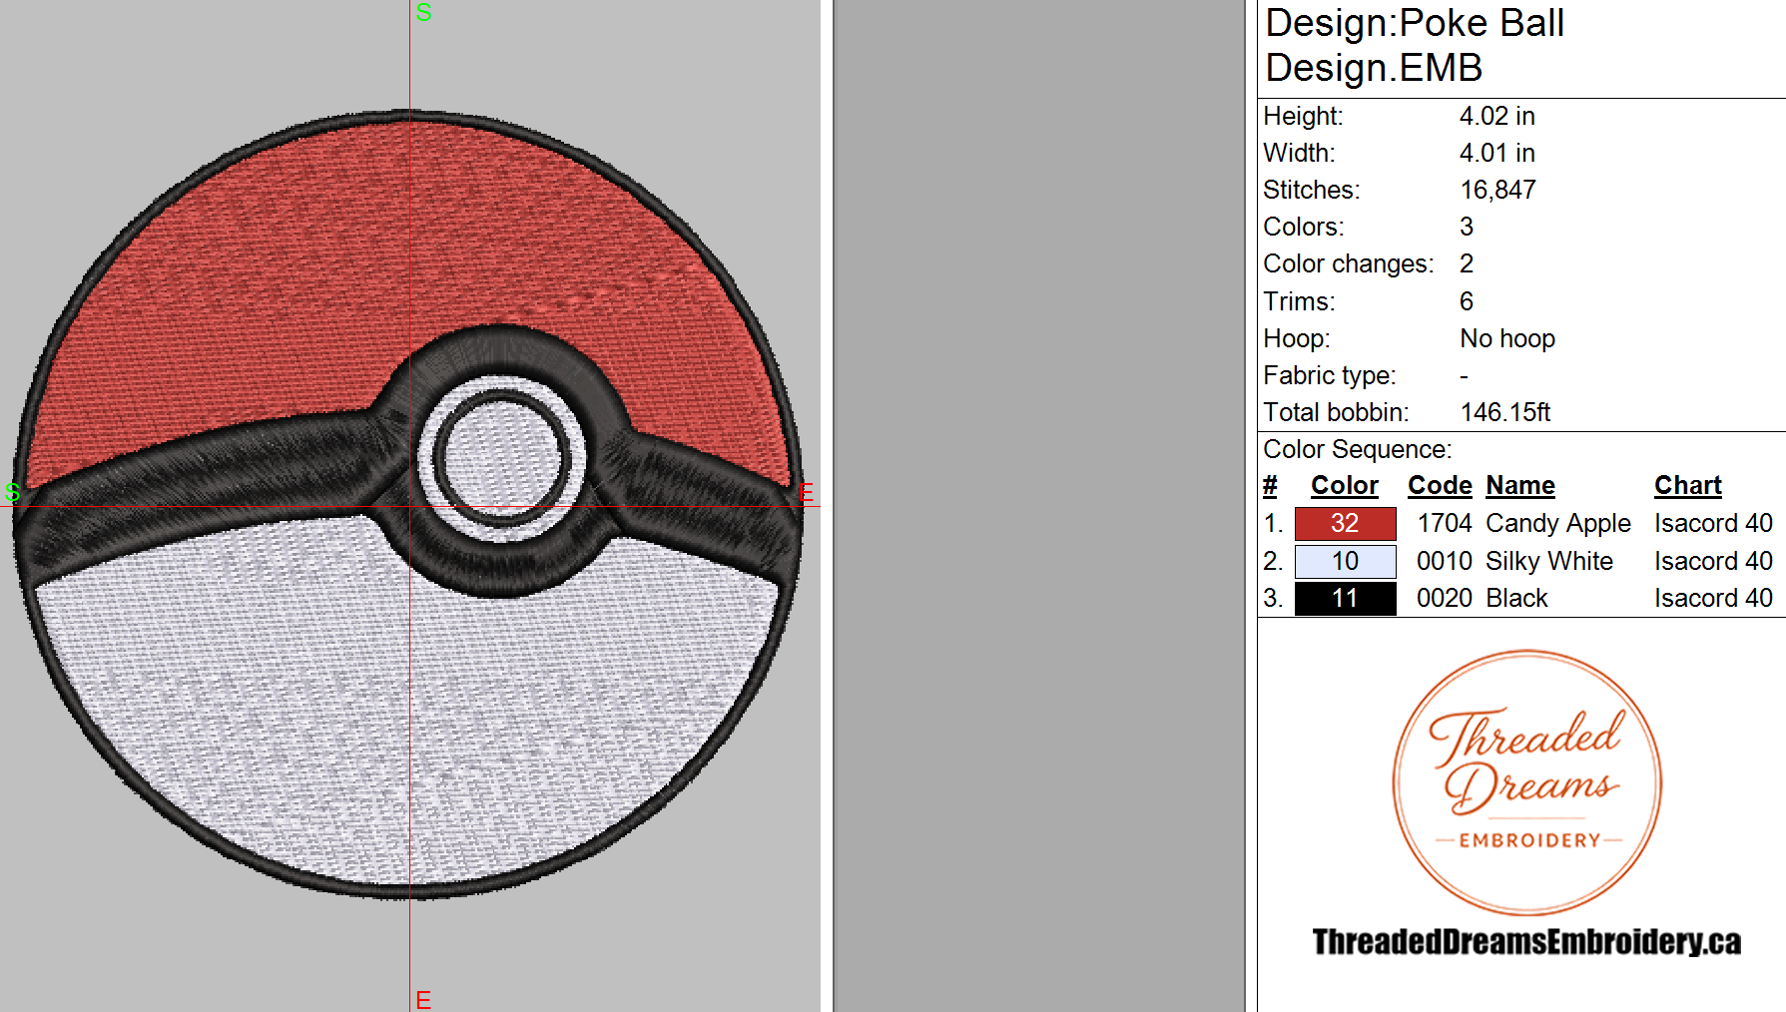Click the Silky White color swatch 10
Image resolution: width=1786 pixels, height=1012 pixels.
click(1345, 561)
